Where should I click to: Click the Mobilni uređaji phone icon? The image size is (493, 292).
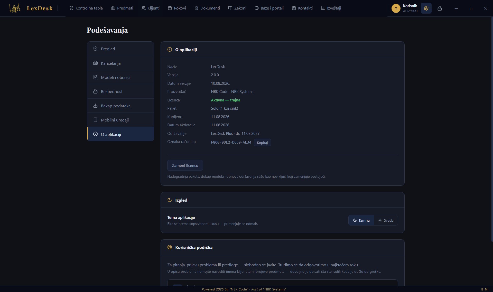click(x=95, y=120)
